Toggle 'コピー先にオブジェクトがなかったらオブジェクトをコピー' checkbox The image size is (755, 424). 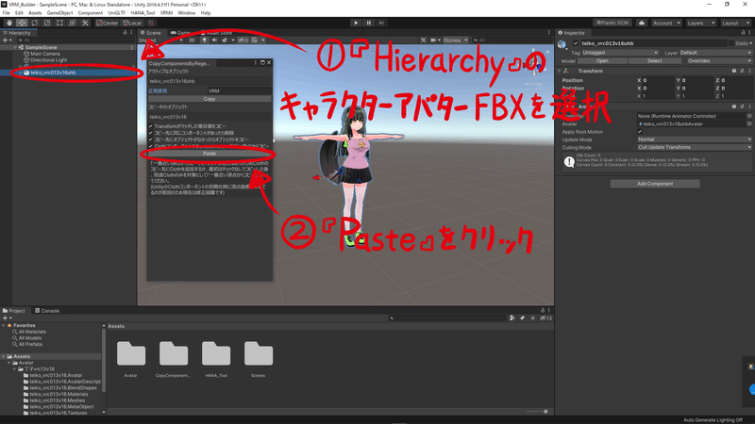tap(151, 139)
